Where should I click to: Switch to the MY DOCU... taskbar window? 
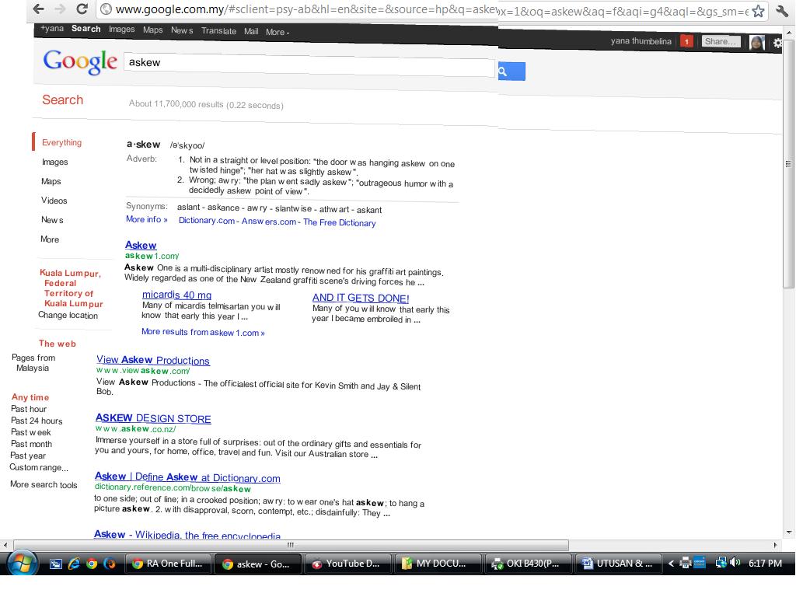click(x=437, y=564)
